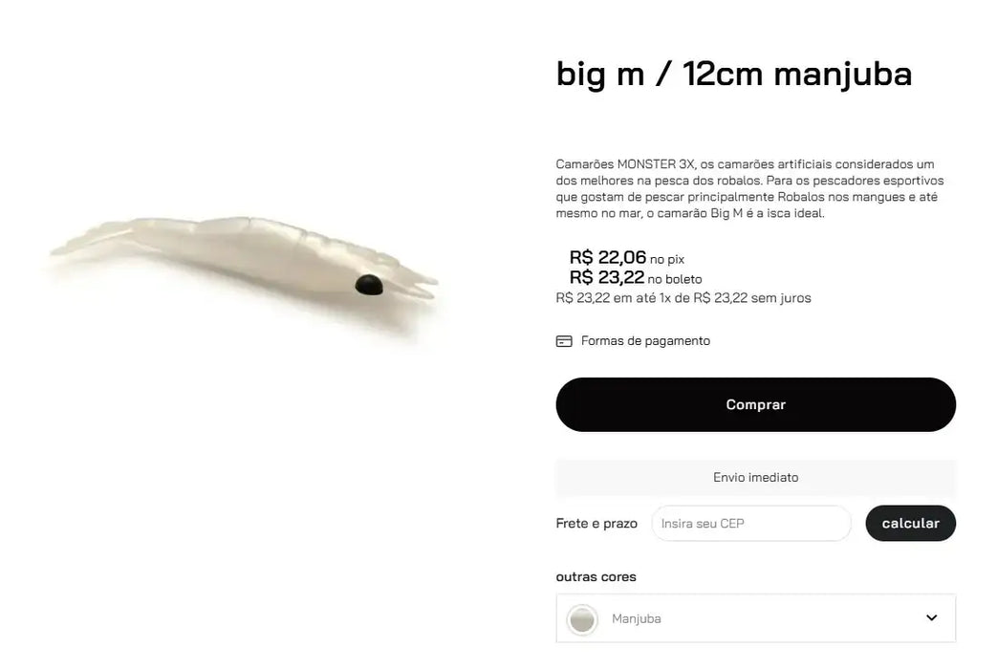The width and height of the screenshot is (997, 669).
Task: Click the Frete e prazo label
Action: click(x=596, y=524)
